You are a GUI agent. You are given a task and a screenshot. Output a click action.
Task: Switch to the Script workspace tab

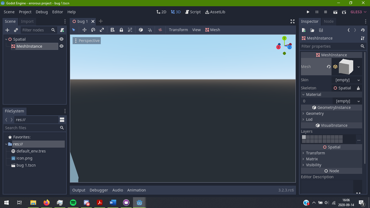click(x=193, y=12)
